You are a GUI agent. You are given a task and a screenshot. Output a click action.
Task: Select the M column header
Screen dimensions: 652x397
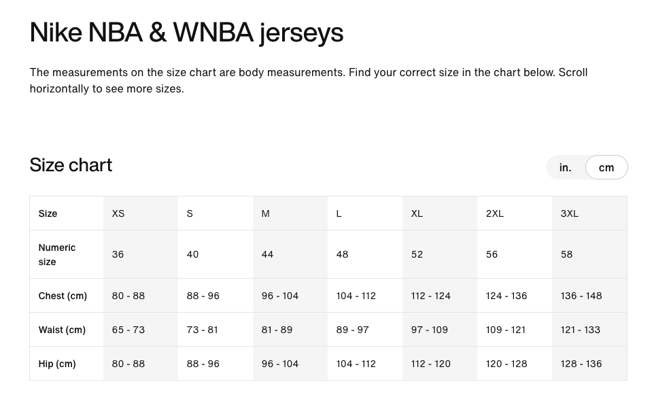pos(264,213)
